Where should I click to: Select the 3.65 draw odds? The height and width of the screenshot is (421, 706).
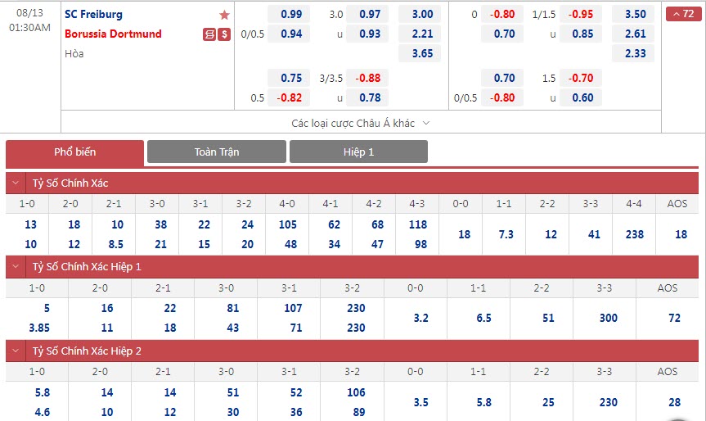click(421, 54)
